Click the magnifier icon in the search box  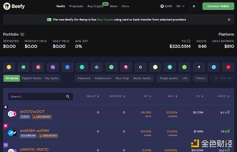pos(68,97)
